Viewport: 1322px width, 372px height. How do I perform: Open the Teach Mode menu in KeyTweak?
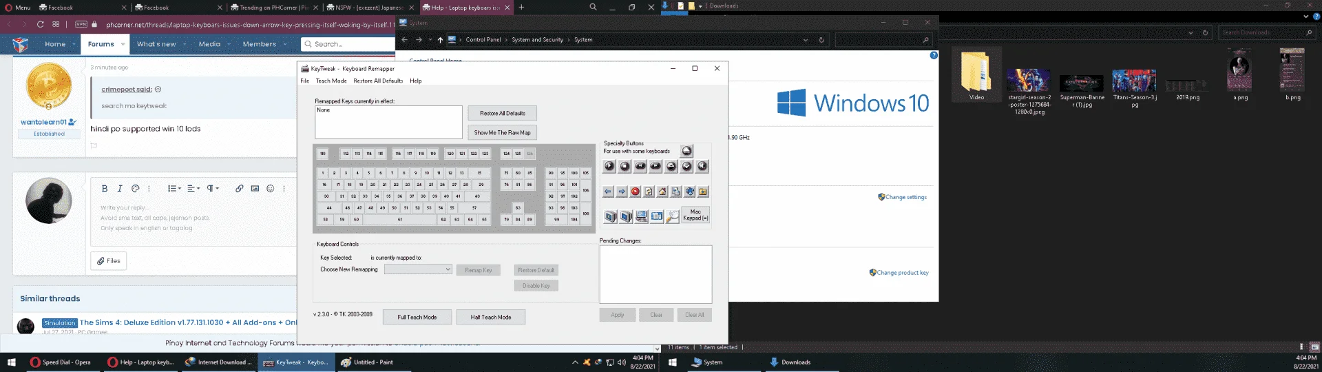click(x=331, y=81)
